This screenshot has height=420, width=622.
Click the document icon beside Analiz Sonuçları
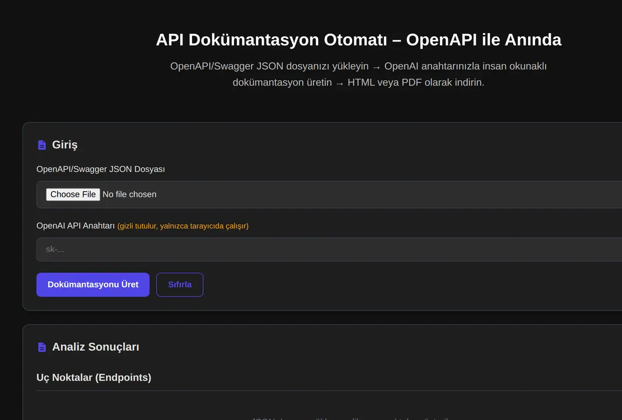point(42,347)
